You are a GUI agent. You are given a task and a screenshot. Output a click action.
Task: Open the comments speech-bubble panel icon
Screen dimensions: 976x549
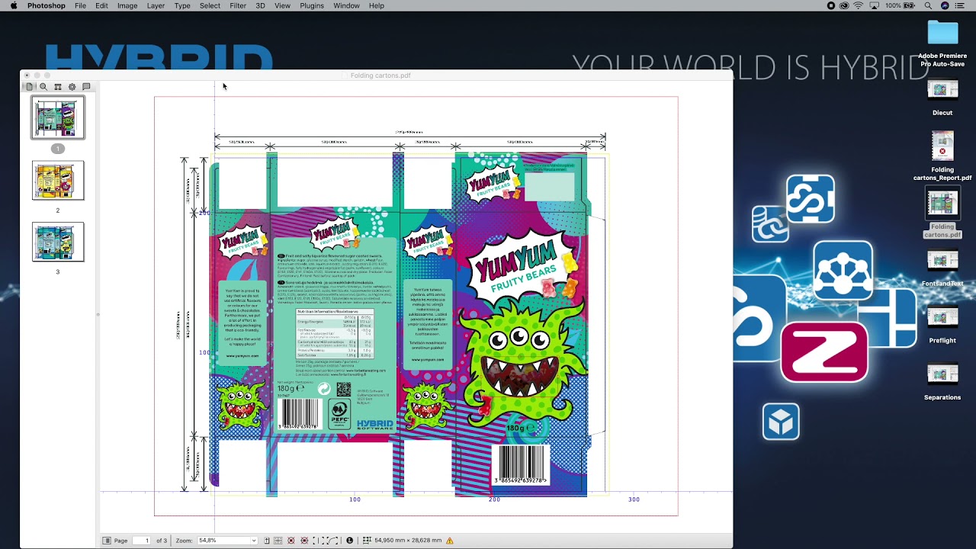pos(86,87)
